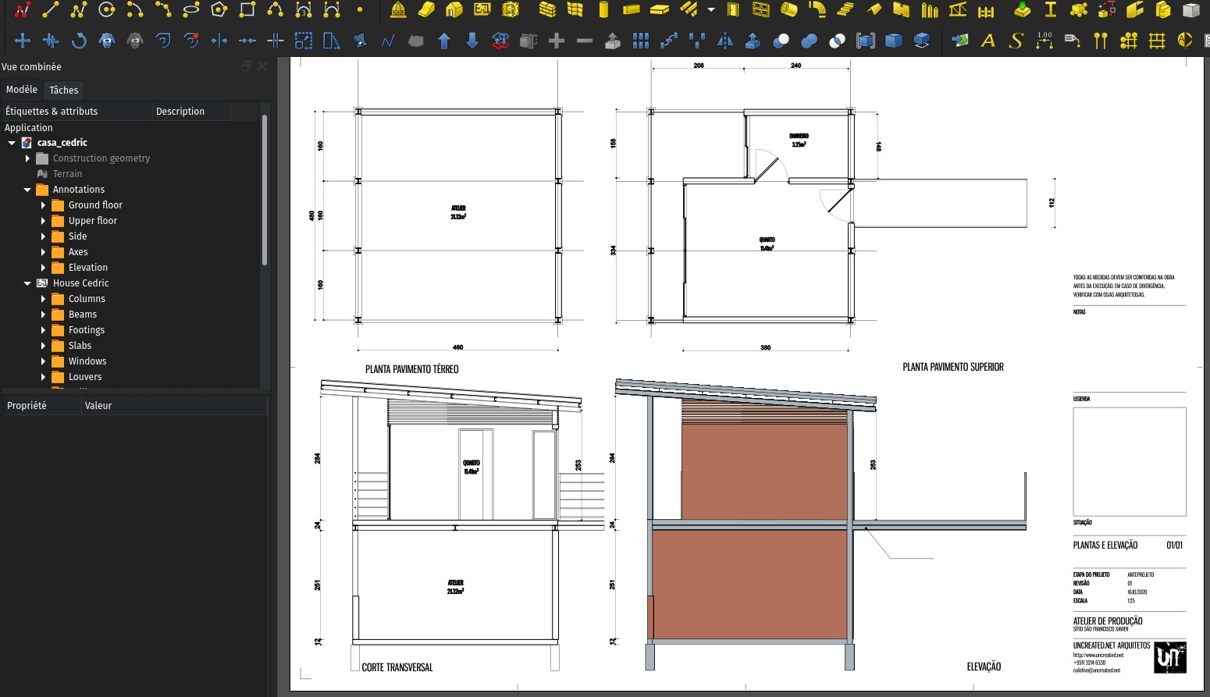
Task: Select the Draft Ellipse tool
Action: coord(191,10)
